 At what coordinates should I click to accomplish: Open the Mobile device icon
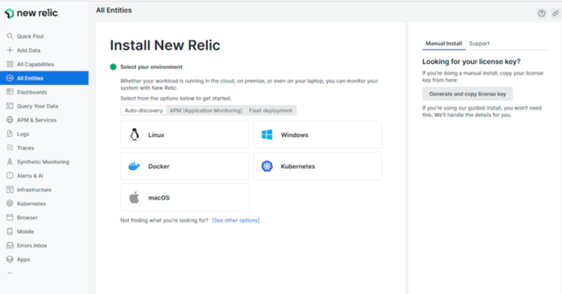pyautogui.click(x=10, y=232)
